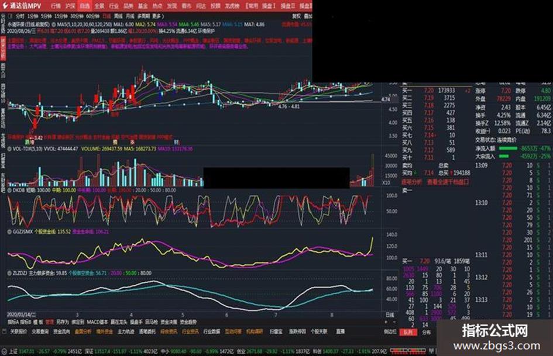Apply the MACD基本 indicator template
Screen dimensions: 553x356
pyautogui.click(x=97, y=322)
